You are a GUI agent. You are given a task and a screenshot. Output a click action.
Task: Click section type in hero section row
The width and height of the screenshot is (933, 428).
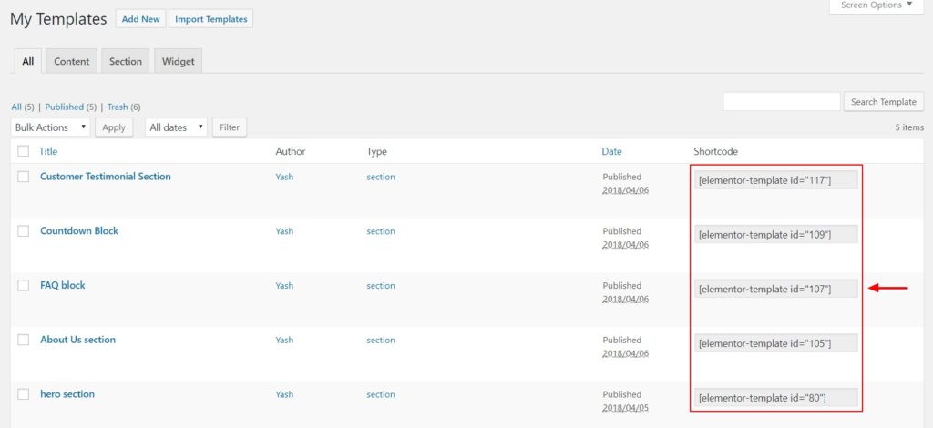381,394
